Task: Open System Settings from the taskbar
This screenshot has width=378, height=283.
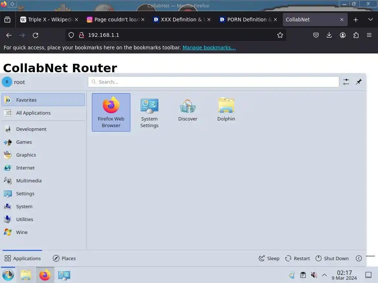Action: click(64, 275)
